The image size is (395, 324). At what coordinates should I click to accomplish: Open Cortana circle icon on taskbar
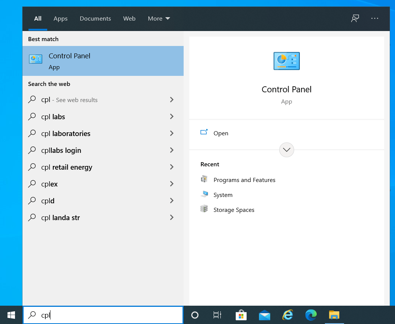(195, 315)
